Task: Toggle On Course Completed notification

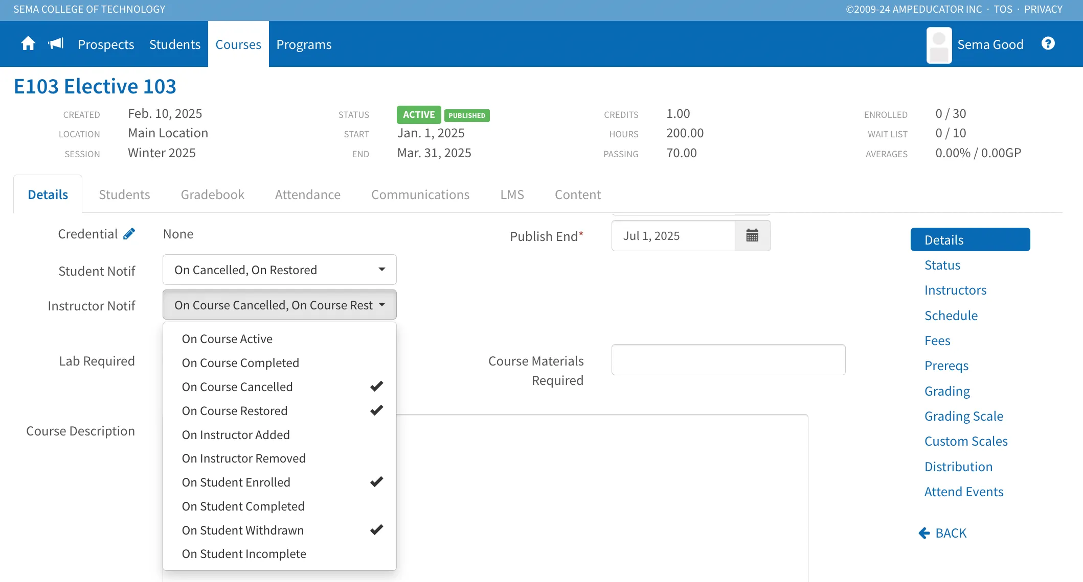Action: point(279,363)
